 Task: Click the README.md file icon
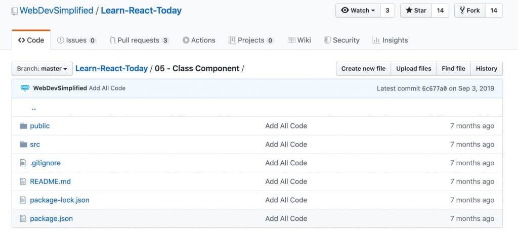click(23, 181)
